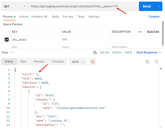Viewport: 165px width, 129px height.
Task: Open the JSON format dropdown
Action: pos(78,62)
